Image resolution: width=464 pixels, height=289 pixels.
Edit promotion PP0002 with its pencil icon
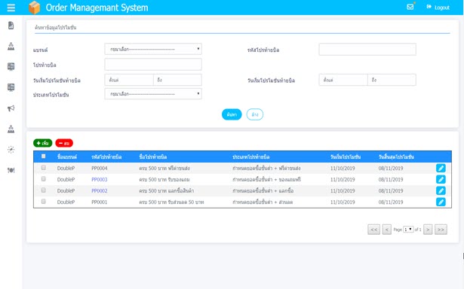(441, 190)
